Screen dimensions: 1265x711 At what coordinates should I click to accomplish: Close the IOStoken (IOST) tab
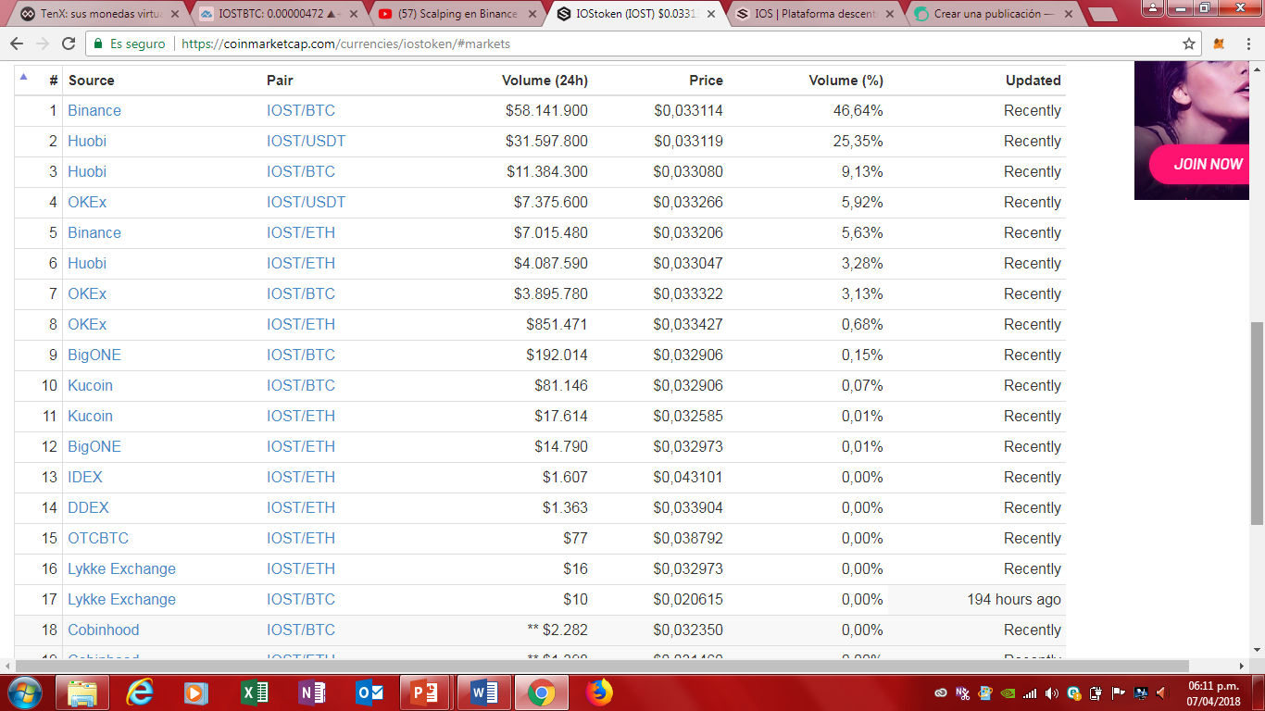pyautogui.click(x=710, y=15)
